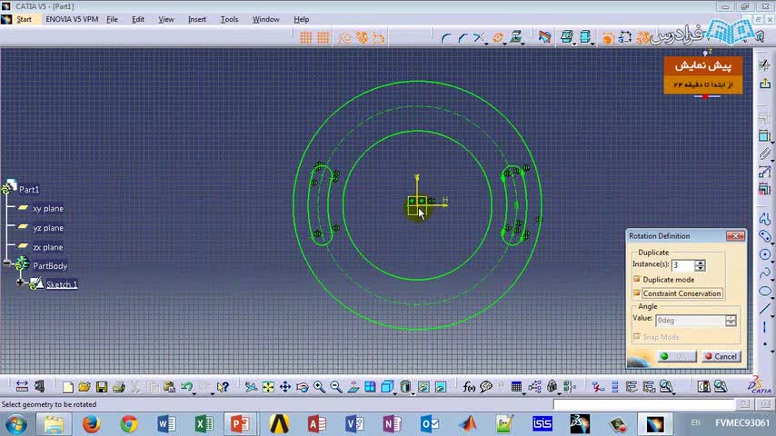Click the Corner tool icon
This screenshot has width=776, height=436.
point(445,37)
